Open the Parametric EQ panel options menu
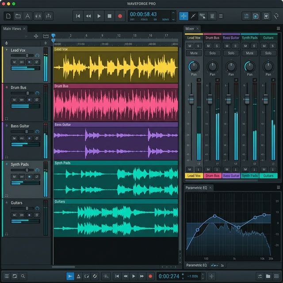This screenshot has width=283, height=283. pyautogui.click(x=278, y=187)
